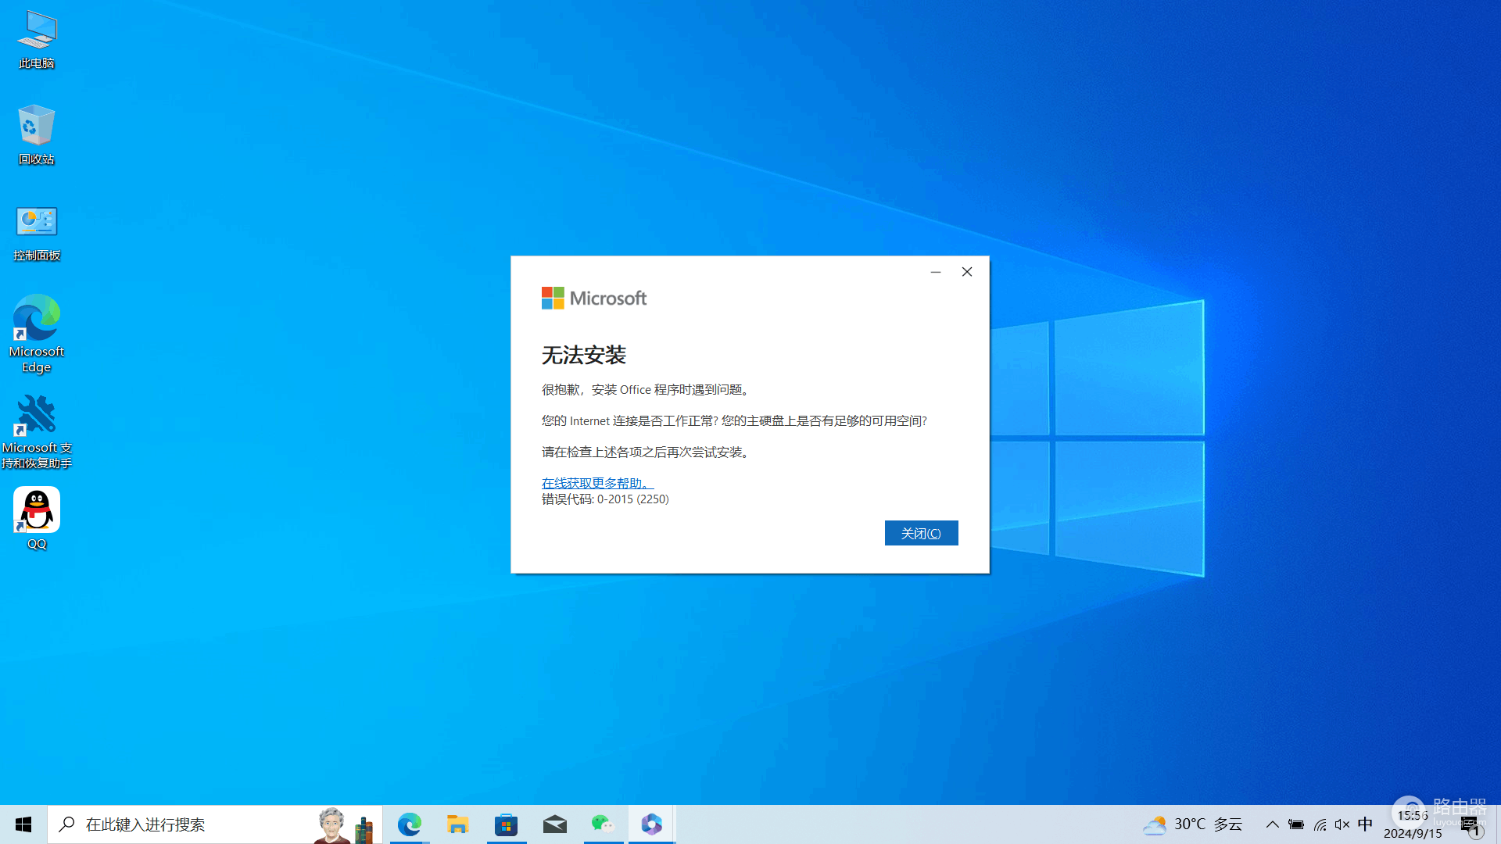Viewport: 1501px width, 844px height.
Task: Select Microsoft 支持和恢复助手 desktop icon
Action: (x=37, y=431)
